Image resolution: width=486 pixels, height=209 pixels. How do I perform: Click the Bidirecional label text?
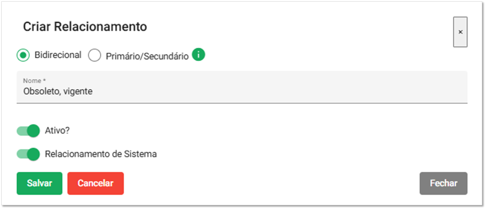[x=58, y=55]
